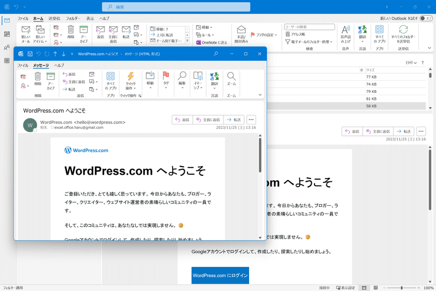Click All Apps icon in main Outlook ribbon
The height and width of the screenshot is (291, 436).
click(x=379, y=34)
